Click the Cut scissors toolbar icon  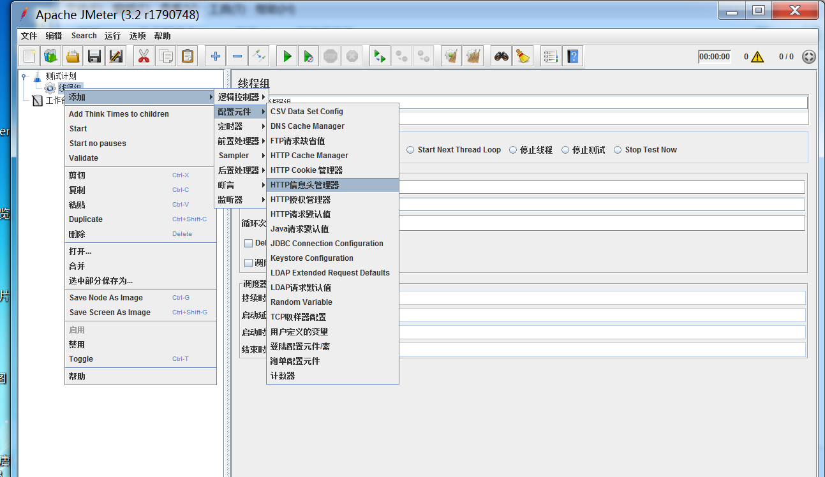click(144, 56)
